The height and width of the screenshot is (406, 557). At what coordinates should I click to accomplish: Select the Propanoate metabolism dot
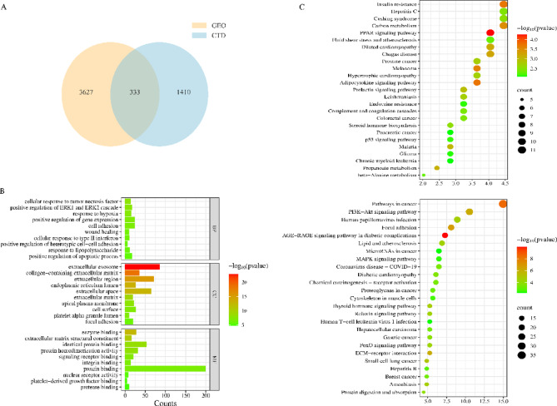pos(437,167)
